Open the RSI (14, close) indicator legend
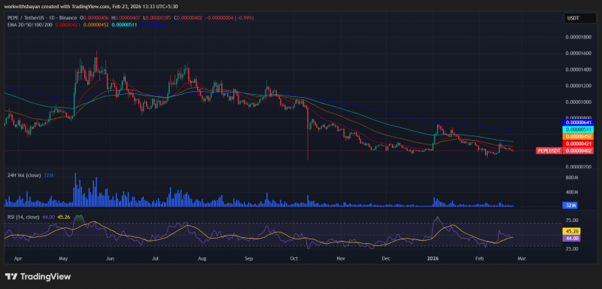The height and width of the screenshot is (289, 602). (x=23, y=218)
